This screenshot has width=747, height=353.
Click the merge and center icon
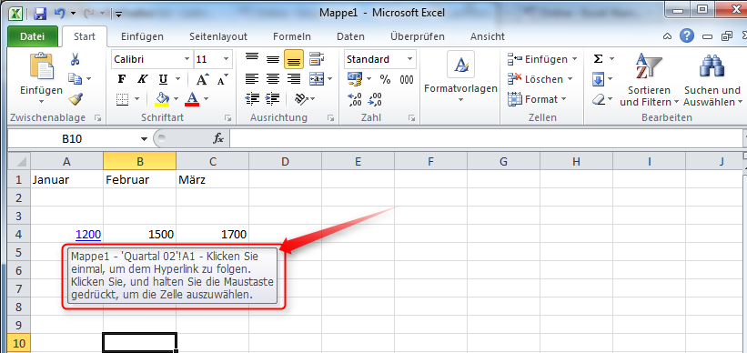click(x=317, y=79)
